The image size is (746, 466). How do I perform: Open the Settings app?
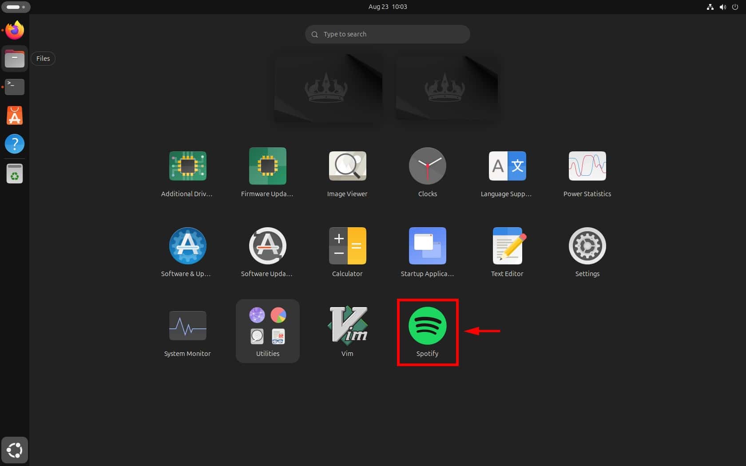[x=587, y=246]
